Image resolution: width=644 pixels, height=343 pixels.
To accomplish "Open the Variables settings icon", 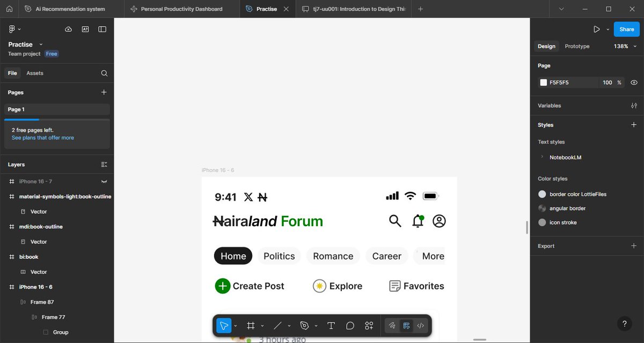I will 634,106.
